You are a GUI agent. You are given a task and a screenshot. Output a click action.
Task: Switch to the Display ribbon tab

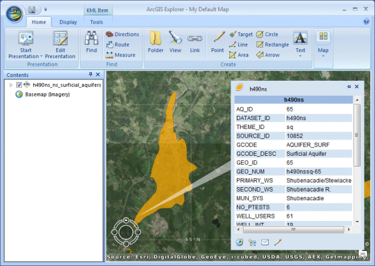pos(68,22)
